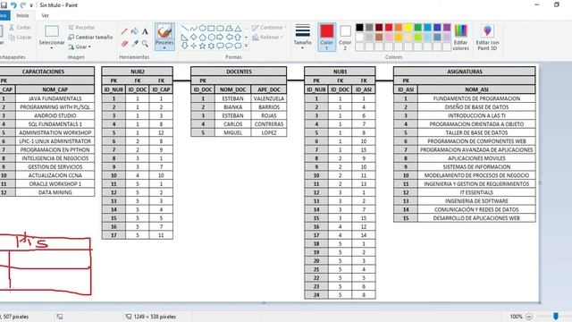Click the Cortar button
The height and width of the screenshot is (322, 572).
tap(20, 28)
